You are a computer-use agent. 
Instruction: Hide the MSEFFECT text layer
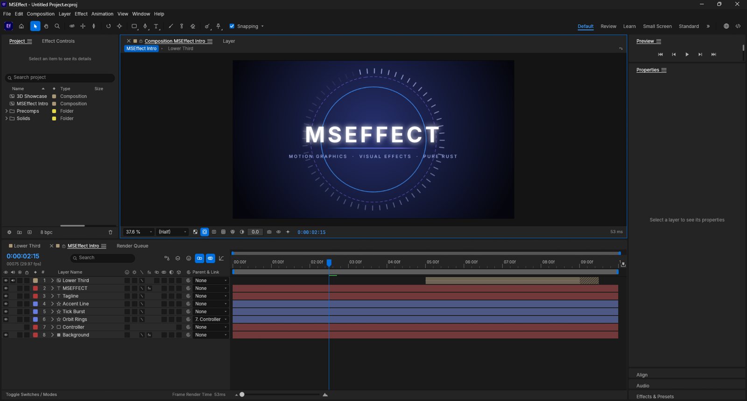coord(6,288)
